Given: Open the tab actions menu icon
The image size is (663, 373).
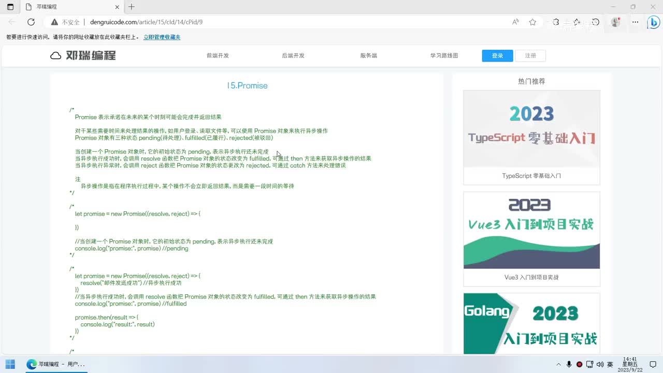Looking at the screenshot, I should 10,7.
